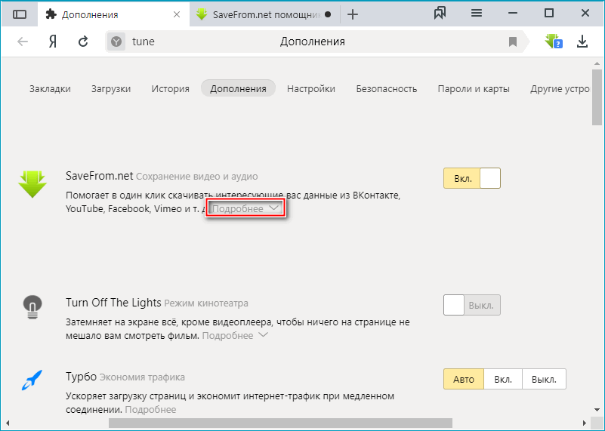Click the Turn Off The Lights bulb icon
Screen dimensions: 605x431
click(32, 307)
